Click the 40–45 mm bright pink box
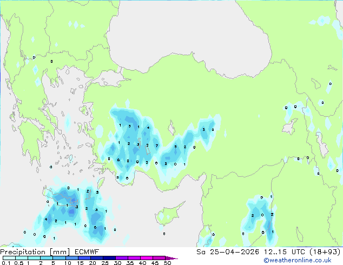Viewport: 343px width, 265px height. [x=147, y=258]
